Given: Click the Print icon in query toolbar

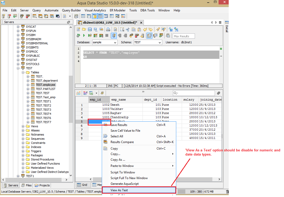Looking at the screenshot, I should tap(108, 29).
